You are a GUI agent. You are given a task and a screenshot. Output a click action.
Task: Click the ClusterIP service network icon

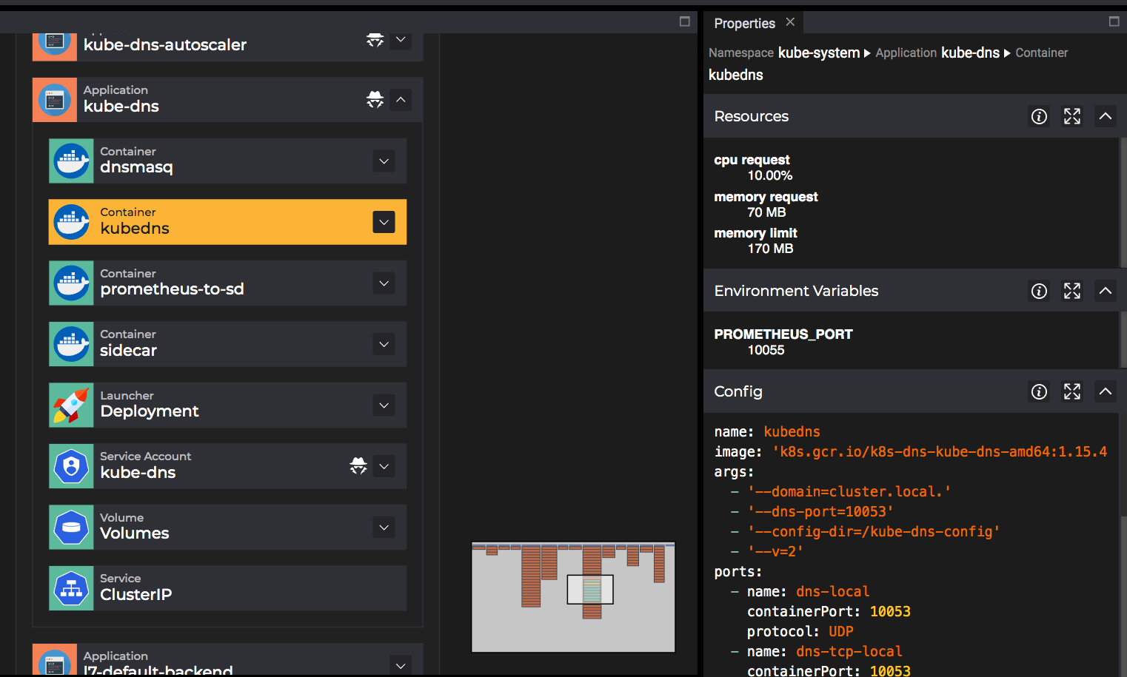(71, 588)
